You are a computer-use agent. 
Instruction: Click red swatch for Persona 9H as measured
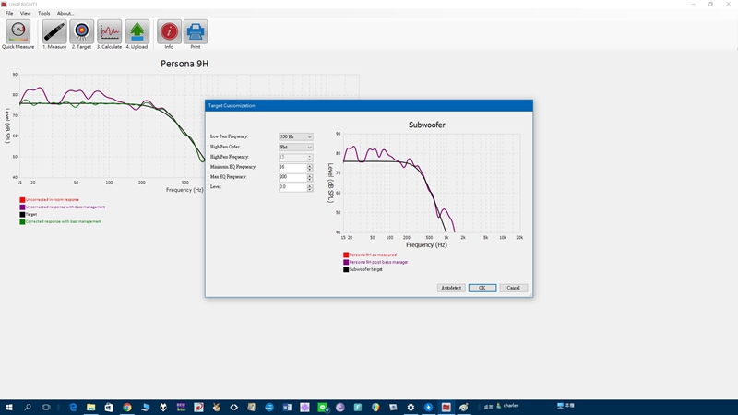[x=346, y=255]
